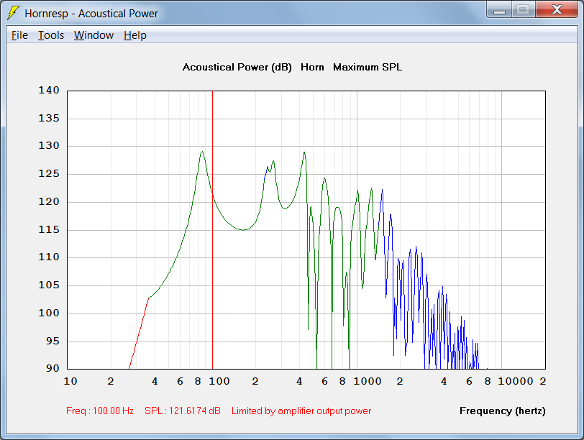
Task: Click the 'Horn' title label
Action: click(x=312, y=68)
